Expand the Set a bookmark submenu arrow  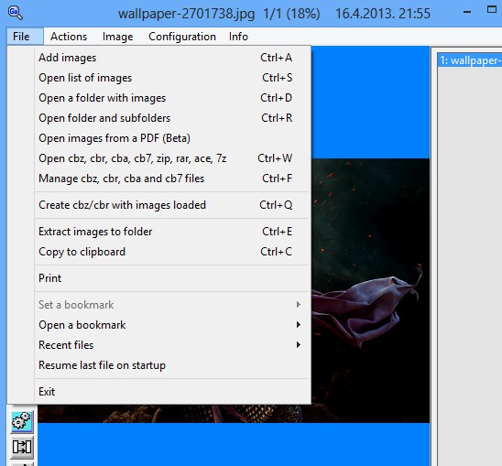click(298, 304)
